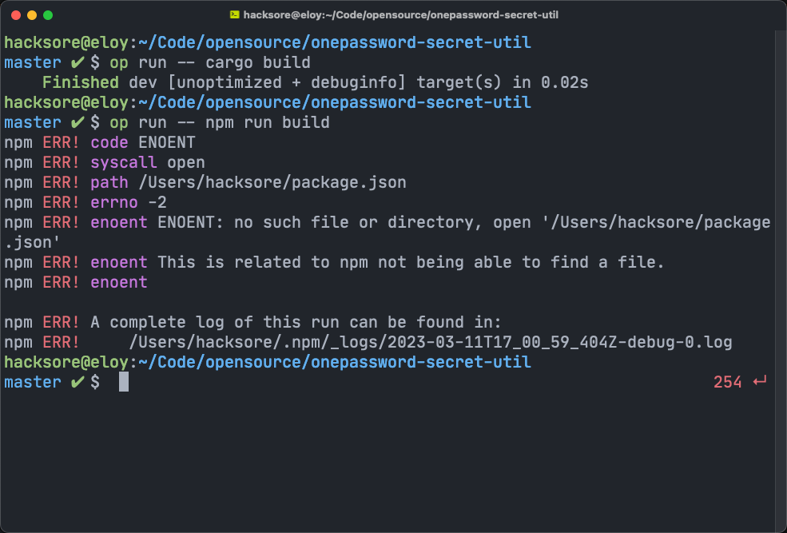This screenshot has height=533, width=787.
Task: Place cursor at the block cursor on the last prompt
Action: pos(124,382)
